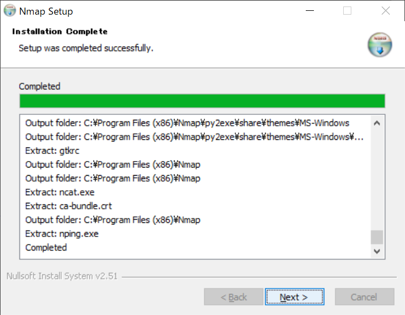The height and width of the screenshot is (315, 405).
Task: Click the final 'Completed' log entry
Action: click(46, 247)
